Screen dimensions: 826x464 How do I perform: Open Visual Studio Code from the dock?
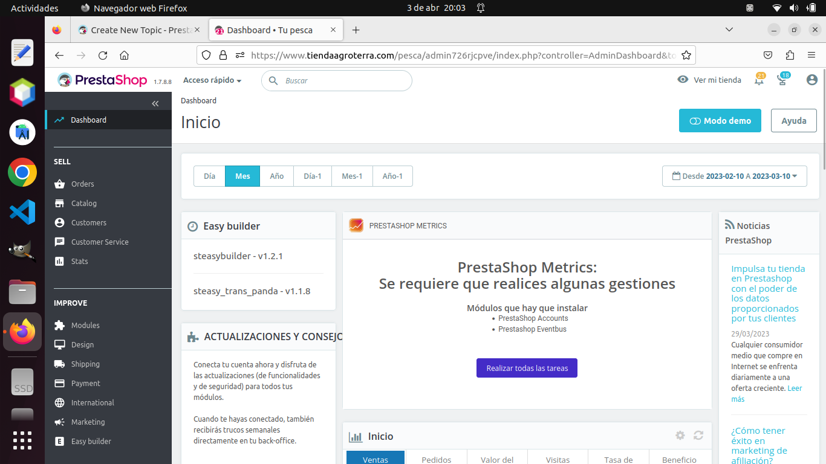(22, 212)
